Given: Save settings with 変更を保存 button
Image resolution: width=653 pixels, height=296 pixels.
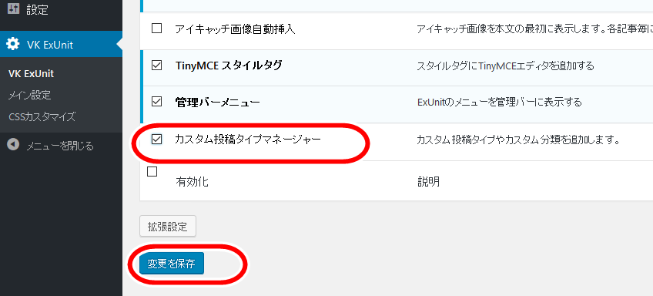Looking at the screenshot, I should coord(172,264).
